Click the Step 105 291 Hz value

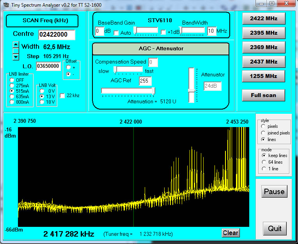(56, 57)
